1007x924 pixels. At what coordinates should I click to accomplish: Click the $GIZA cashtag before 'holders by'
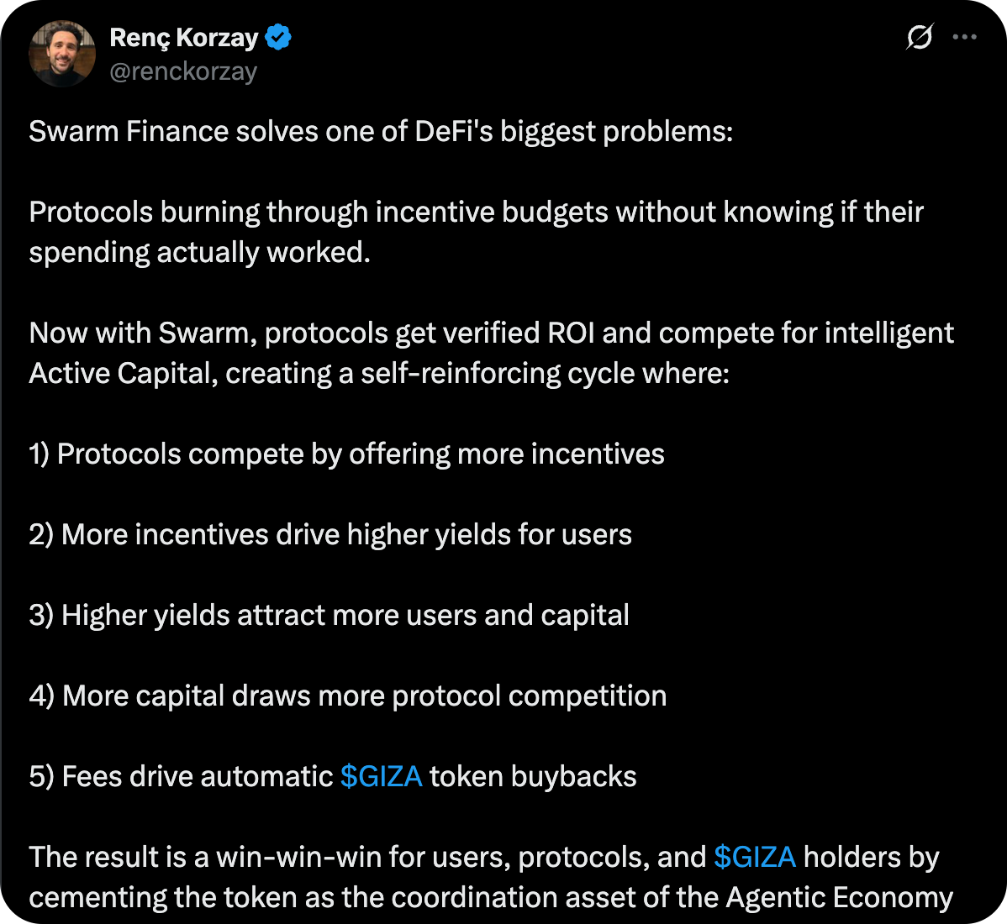[x=754, y=857]
